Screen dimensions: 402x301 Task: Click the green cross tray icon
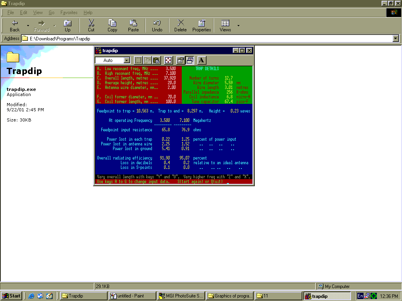pos(374,296)
